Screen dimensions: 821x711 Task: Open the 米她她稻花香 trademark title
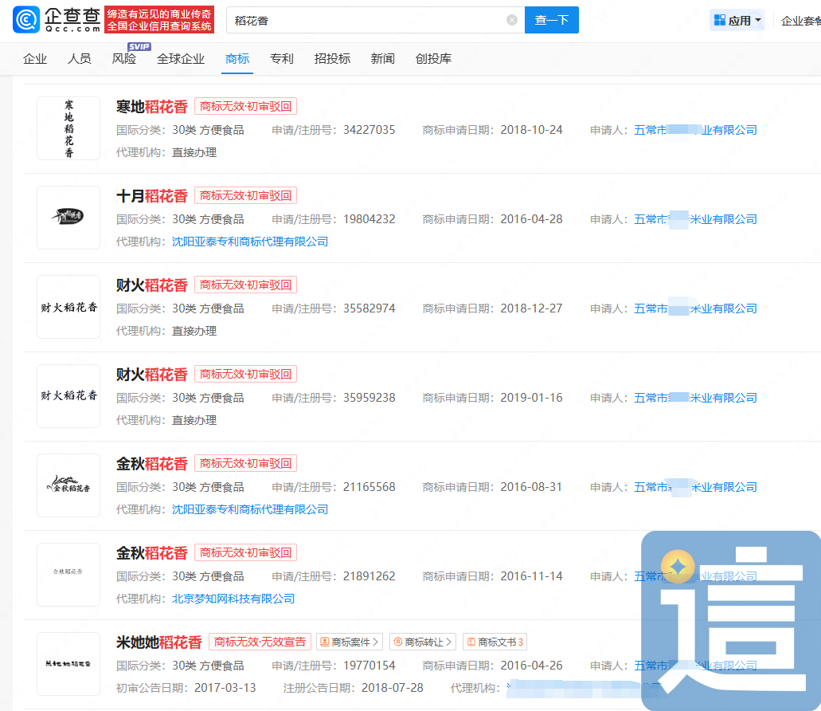pyautogui.click(x=159, y=642)
